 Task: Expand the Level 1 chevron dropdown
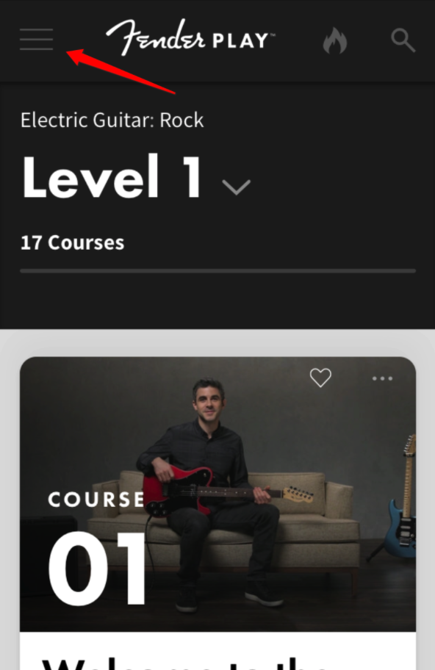click(237, 187)
